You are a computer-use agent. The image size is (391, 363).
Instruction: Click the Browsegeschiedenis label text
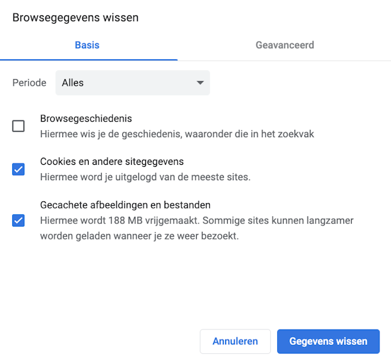(x=86, y=118)
